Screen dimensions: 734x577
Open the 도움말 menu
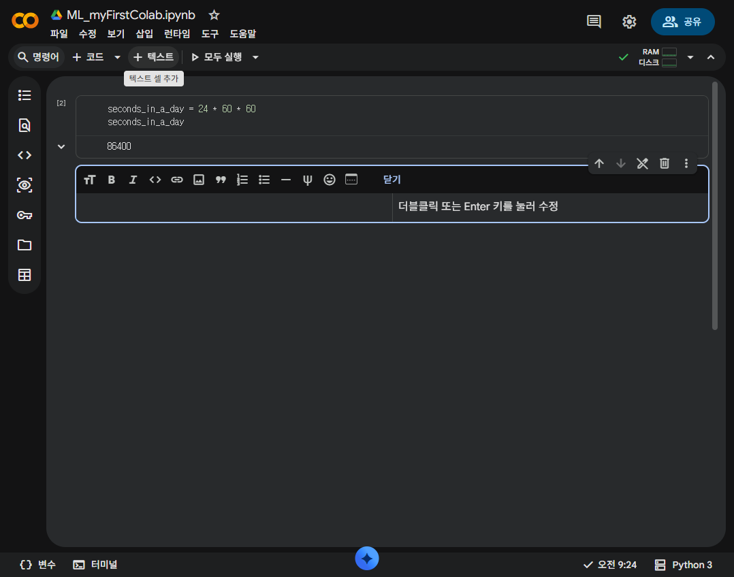pyautogui.click(x=242, y=34)
